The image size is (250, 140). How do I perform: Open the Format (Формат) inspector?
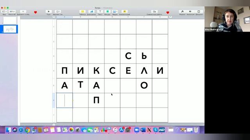pyautogui.click(x=182, y=11)
